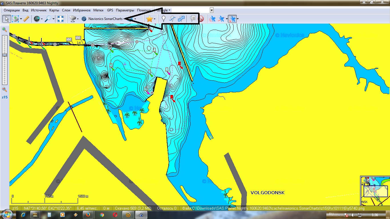This screenshot has width=390, height=219.
Task: Select the arrow cursor move tool
Action: pyautogui.click(x=7, y=19)
